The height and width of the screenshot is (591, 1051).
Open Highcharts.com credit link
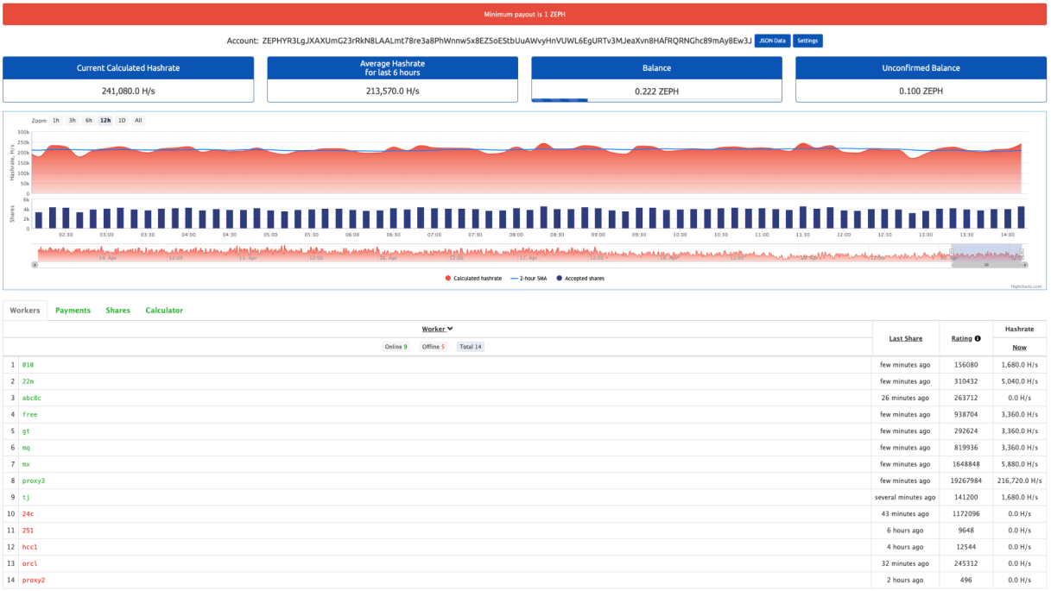click(x=1027, y=286)
